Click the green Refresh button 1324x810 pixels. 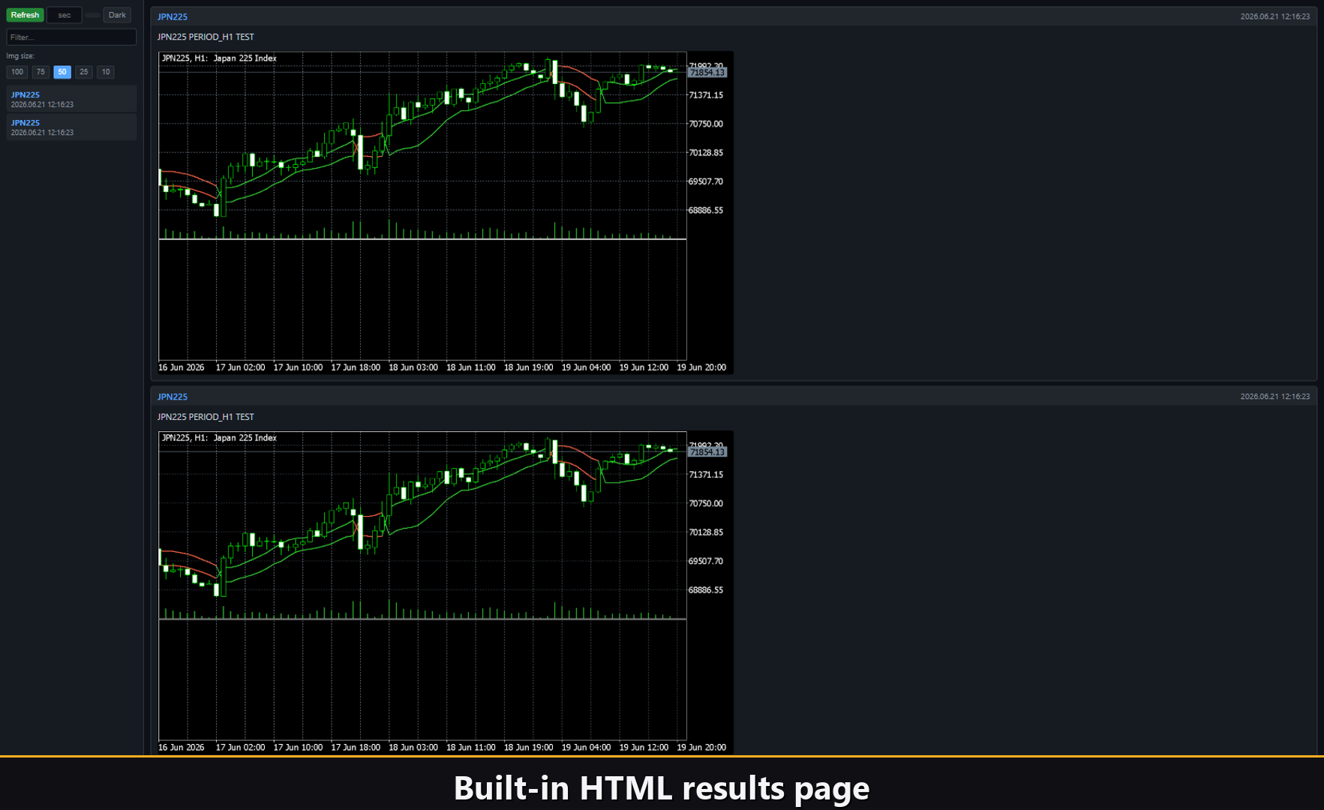click(x=25, y=15)
